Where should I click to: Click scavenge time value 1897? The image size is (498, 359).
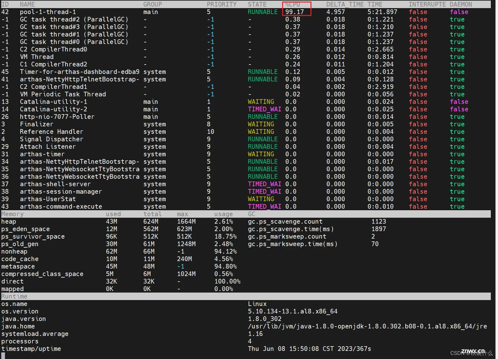pyautogui.click(x=379, y=229)
